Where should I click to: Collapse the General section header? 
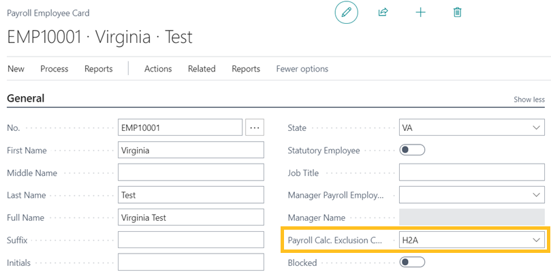26,98
